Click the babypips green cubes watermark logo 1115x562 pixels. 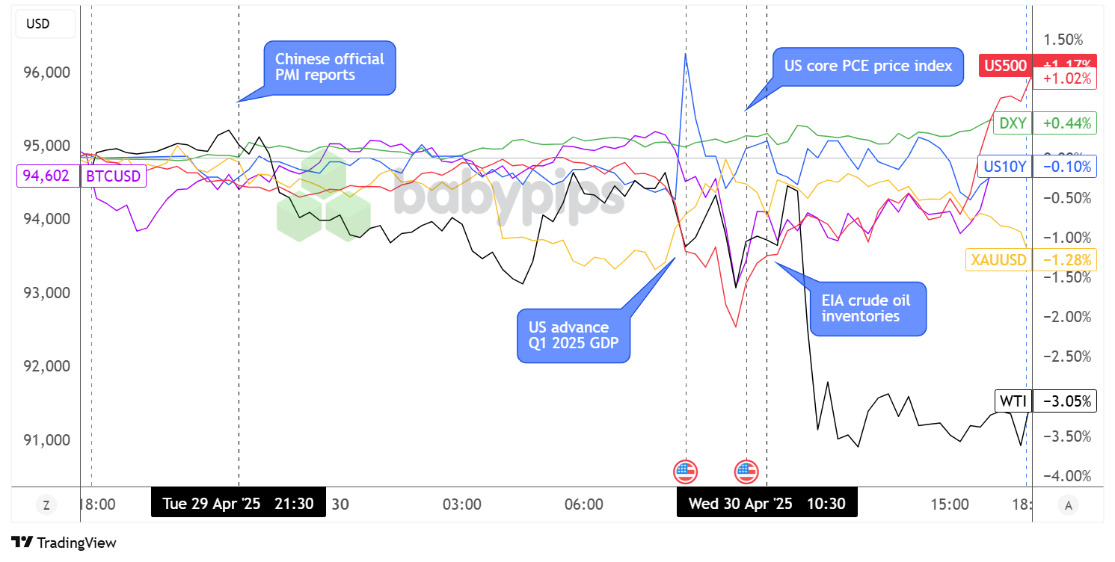click(324, 196)
